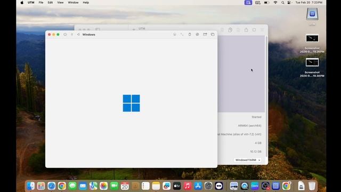Screen dimensions: 341x192
Task: Open Photos from the Dock
Action: [104, 186]
